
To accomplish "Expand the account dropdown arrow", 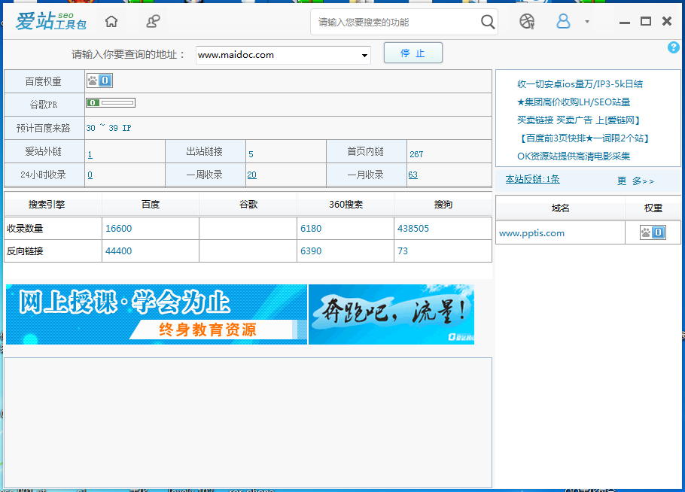I will 587,21.
